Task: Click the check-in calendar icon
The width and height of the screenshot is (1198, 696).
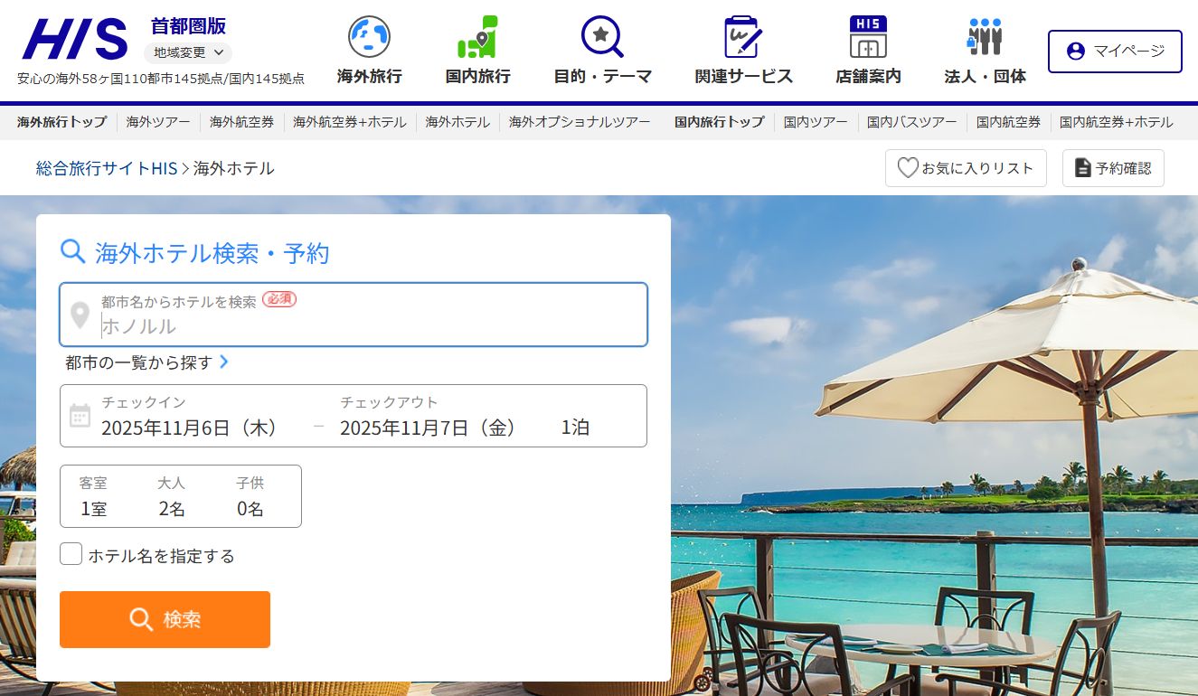Action: [x=80, y=416]
